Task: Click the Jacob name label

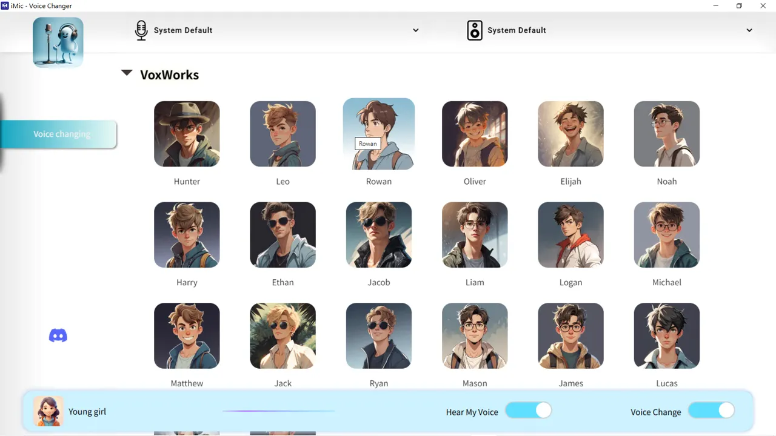Action: 379,283
